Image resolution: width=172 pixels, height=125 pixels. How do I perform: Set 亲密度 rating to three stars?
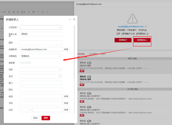click(x=25, y=63)
